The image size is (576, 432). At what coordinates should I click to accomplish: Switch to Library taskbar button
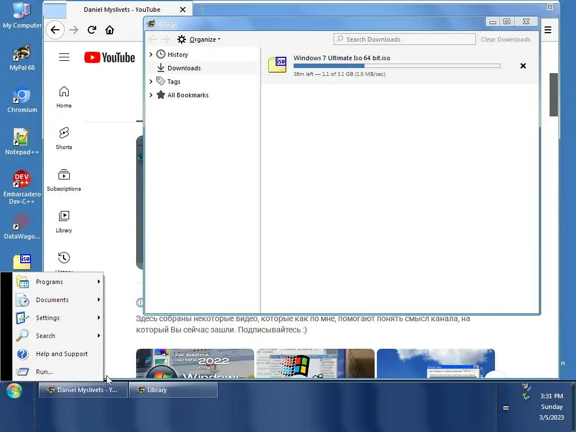tap(173, 390)
